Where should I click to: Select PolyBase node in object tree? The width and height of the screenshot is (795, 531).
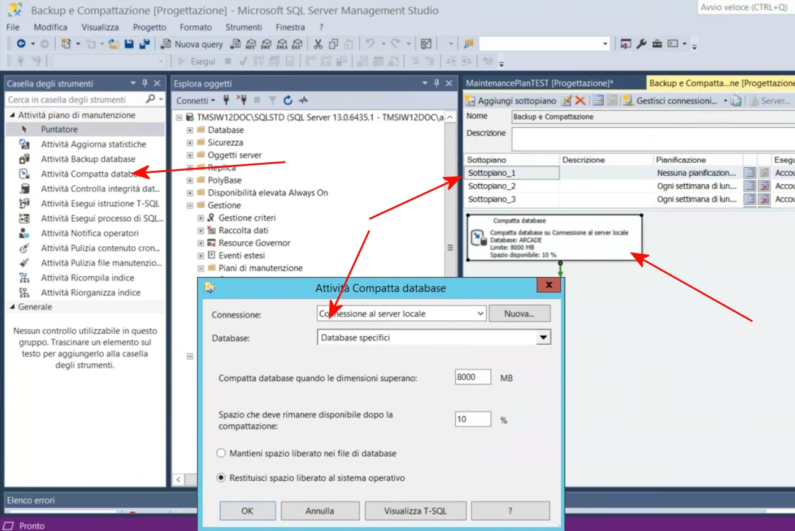[x=224, y=181]
